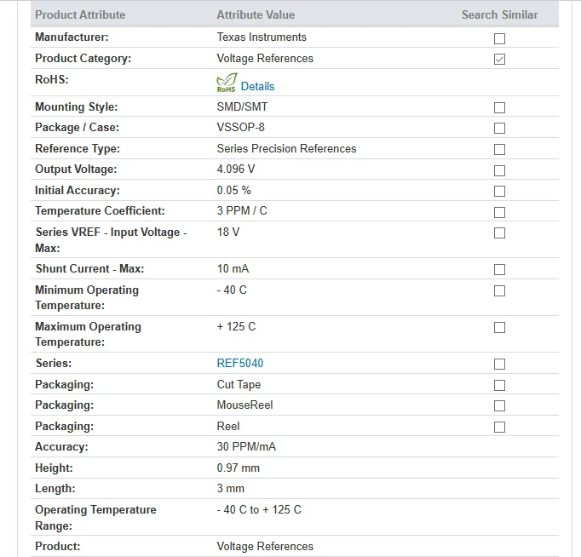Image resolution: width=581 pixels, height=557 pixels.
Task: Click the VSSOP-8 package value
Action: [241, 127]
